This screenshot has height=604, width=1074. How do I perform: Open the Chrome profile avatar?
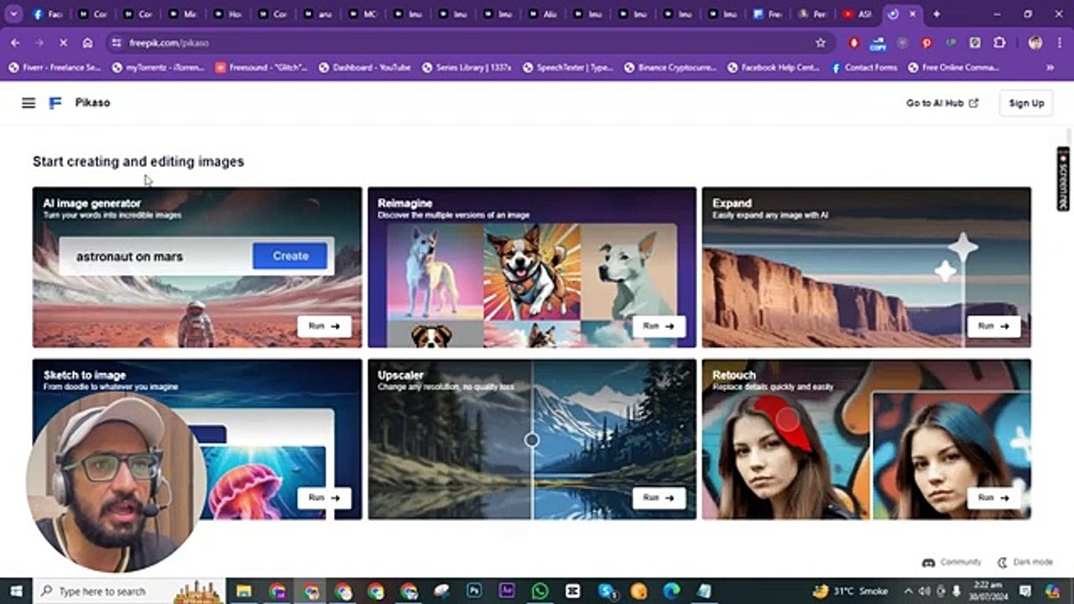[1035, 43]
